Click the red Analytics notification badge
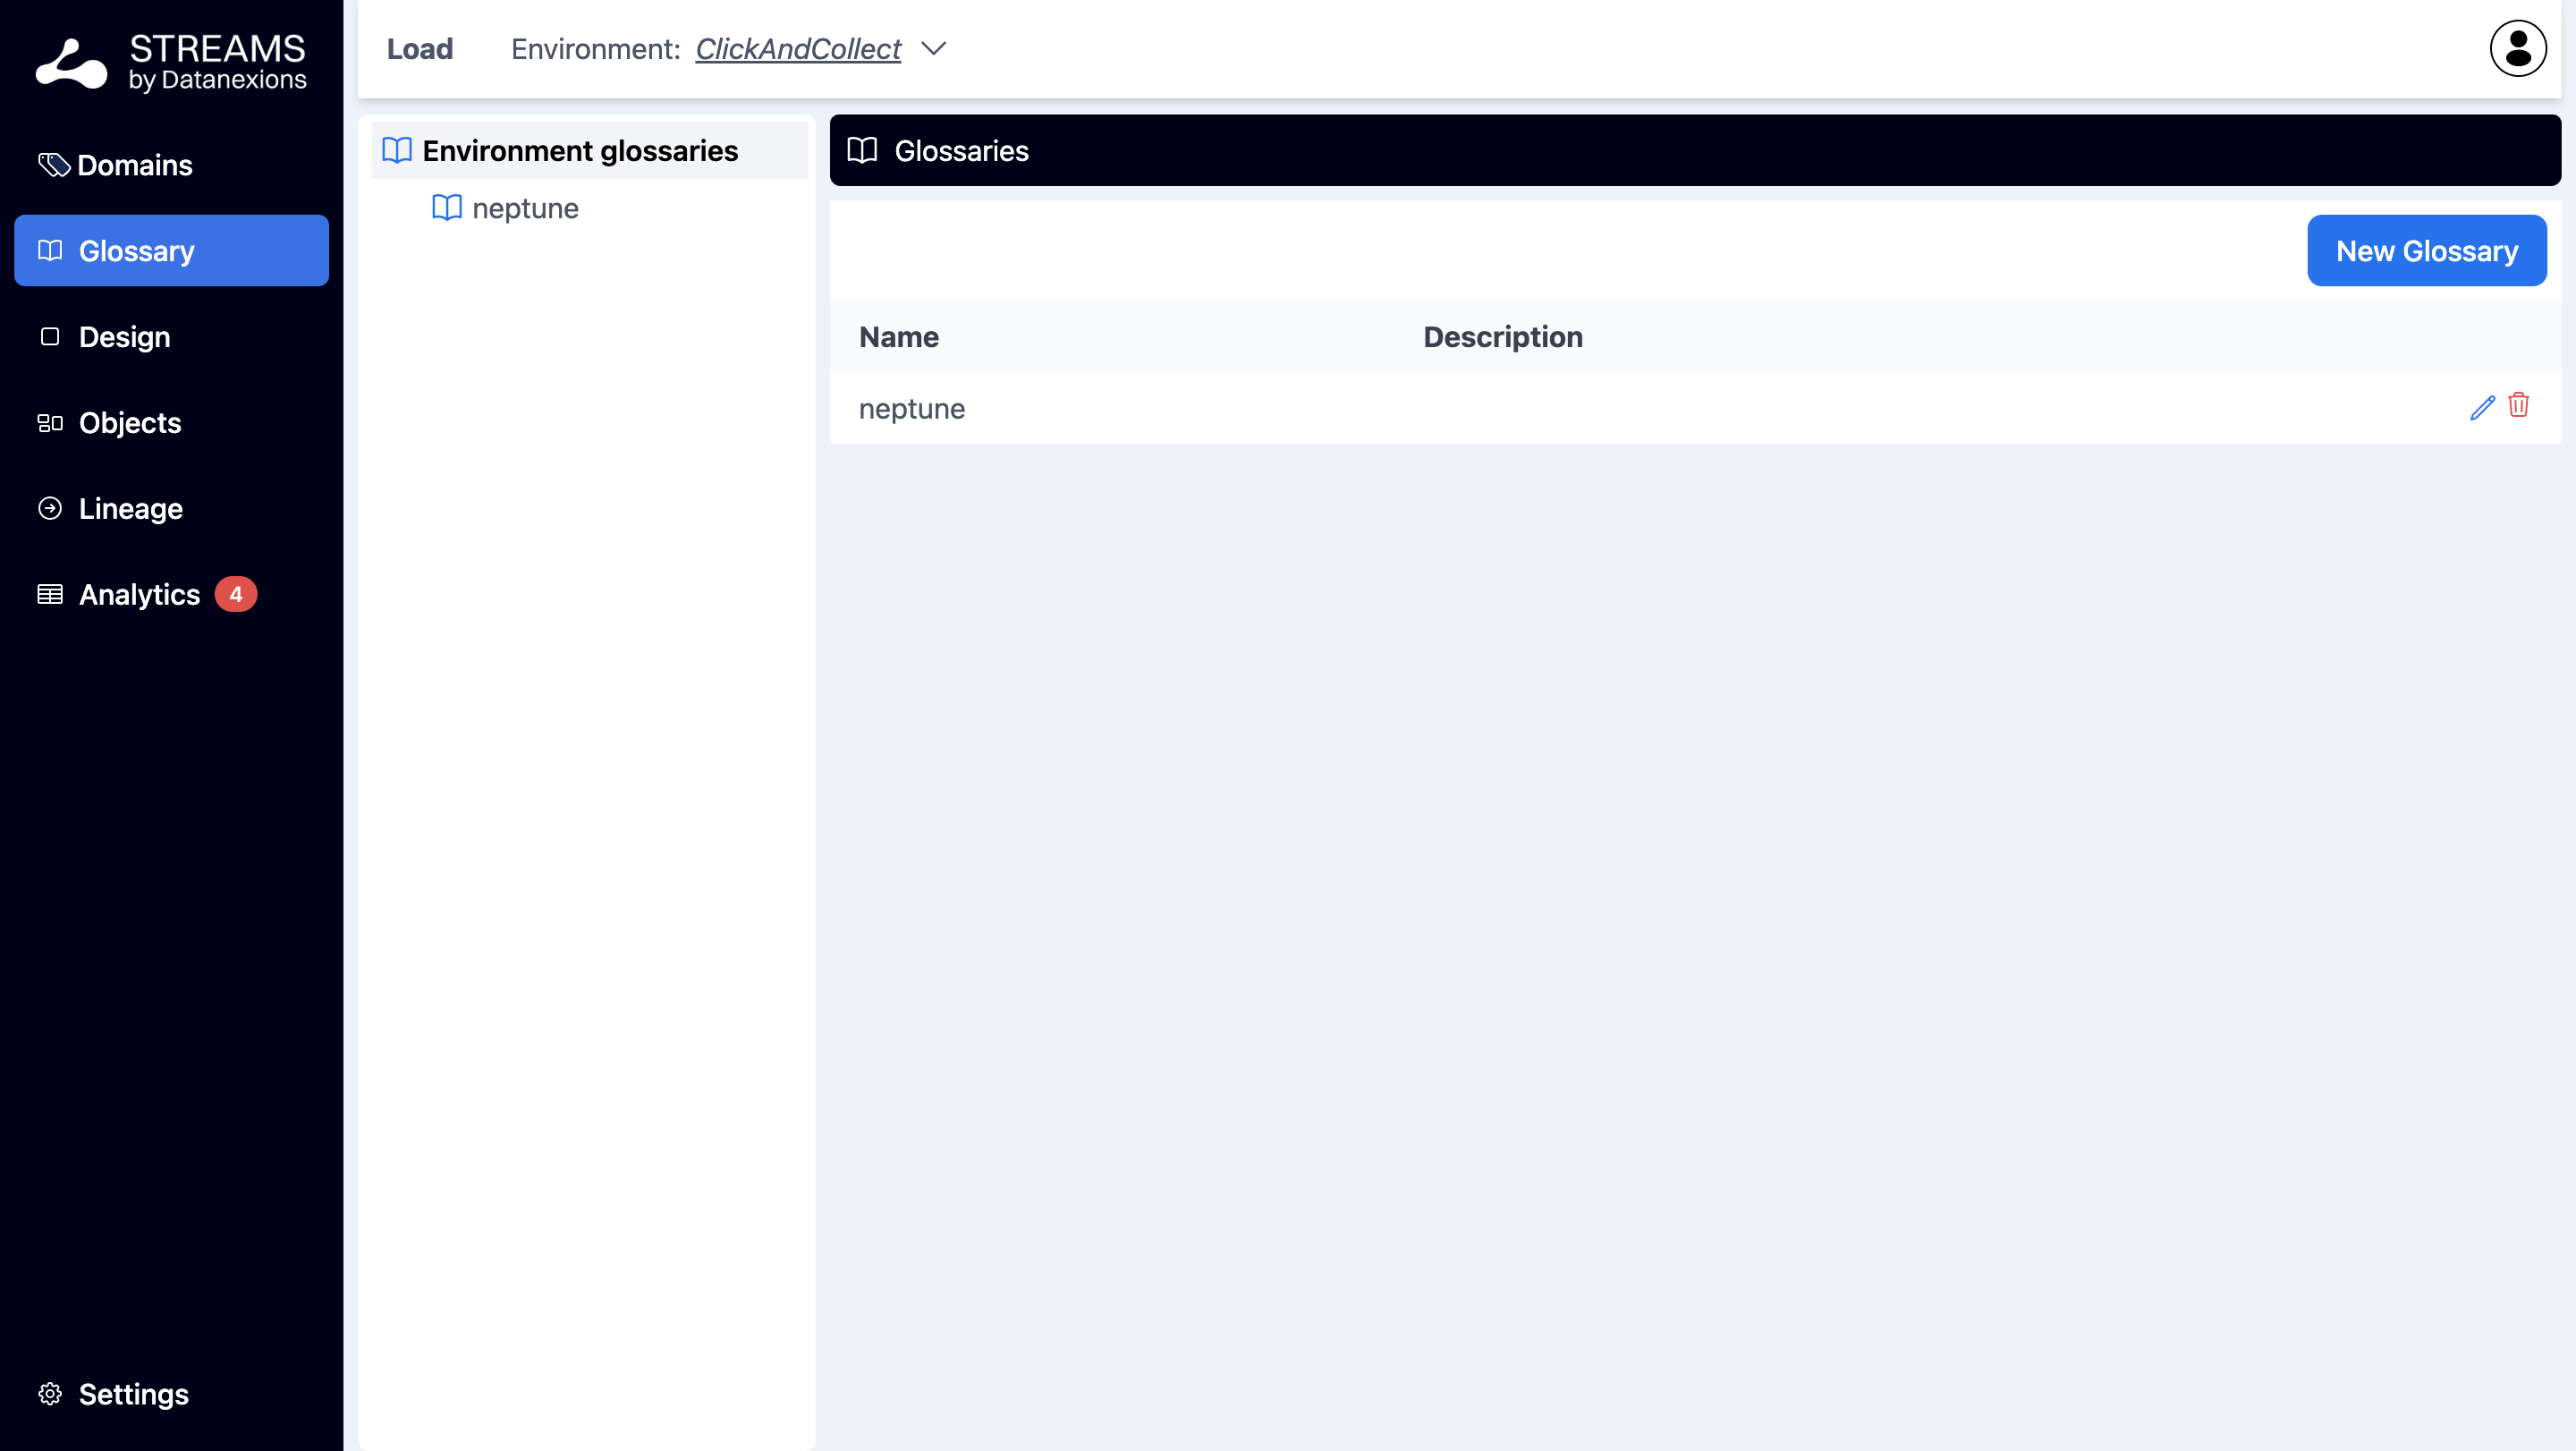Viewport: 2576px width, 1451px height. pos(236,594)
